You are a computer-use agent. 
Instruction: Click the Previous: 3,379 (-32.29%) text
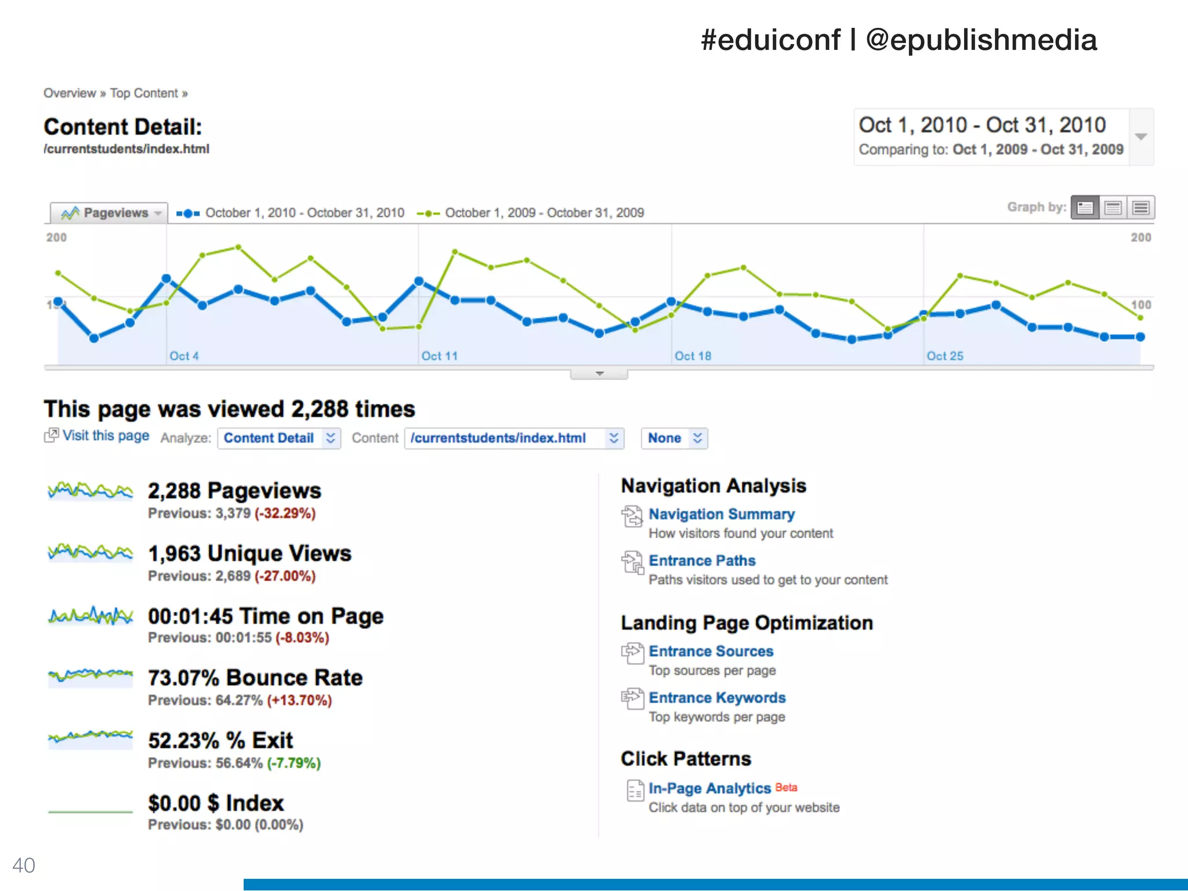pyautogui.click(x=231, y=513)
